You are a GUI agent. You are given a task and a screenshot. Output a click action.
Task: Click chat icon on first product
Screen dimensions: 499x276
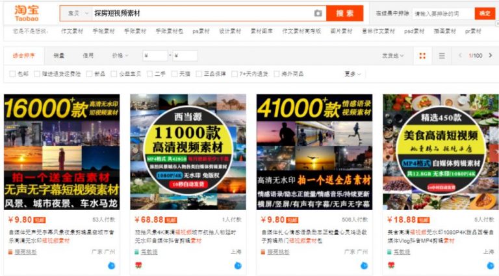pyautogui.click(x=112, y=265)
